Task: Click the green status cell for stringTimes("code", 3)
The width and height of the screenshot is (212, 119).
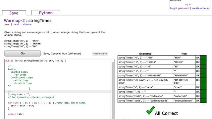Action: click(x=203, y=100)
